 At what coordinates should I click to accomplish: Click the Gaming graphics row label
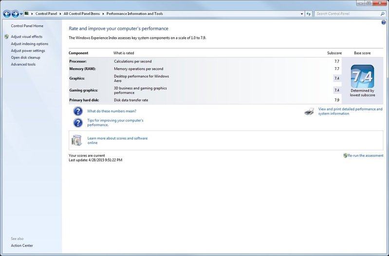point(83,91)
